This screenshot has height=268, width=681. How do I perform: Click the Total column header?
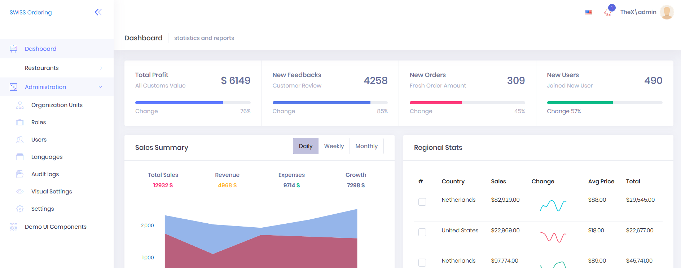pyautogui.click(x=633, y=182)
